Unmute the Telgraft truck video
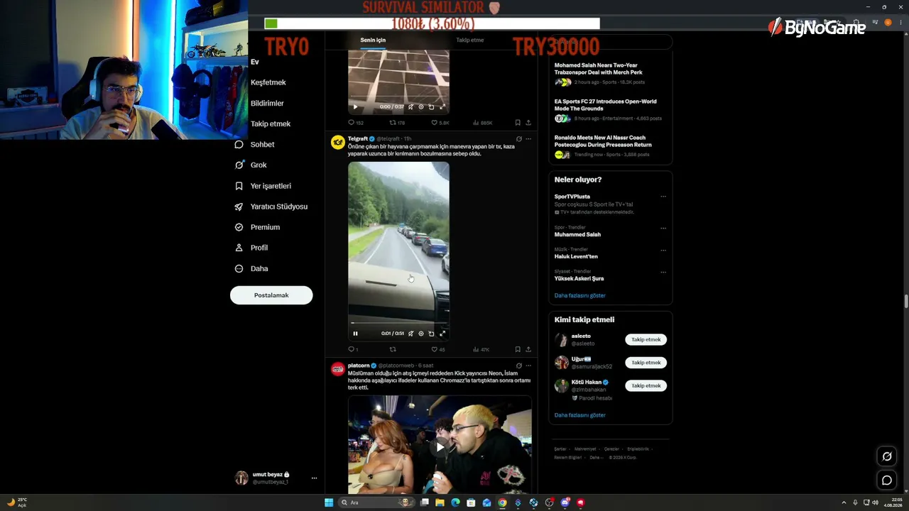Image resolution: width=909 pixels, height=511 pixels. tap(410, 334)
